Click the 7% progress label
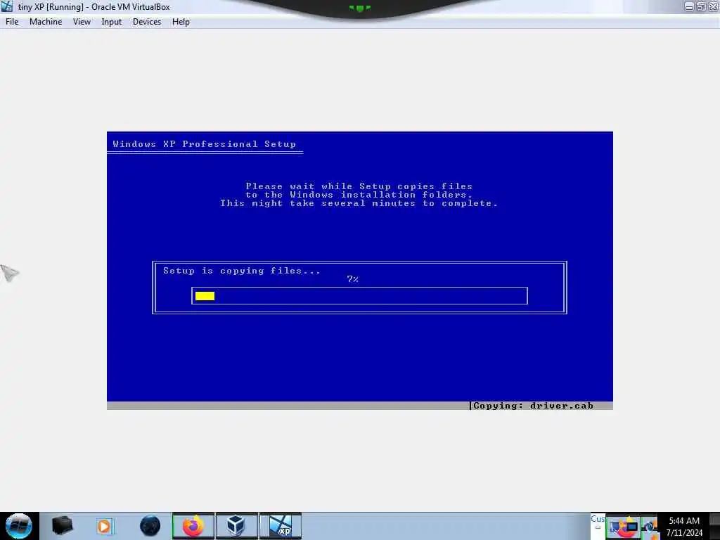This screenshot has height=540, width=720. click(x=353, y=279)
